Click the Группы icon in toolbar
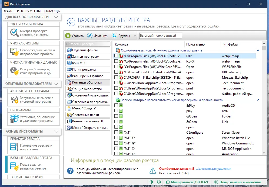Screen dimensions: 269x187 (x=114, y=36)
